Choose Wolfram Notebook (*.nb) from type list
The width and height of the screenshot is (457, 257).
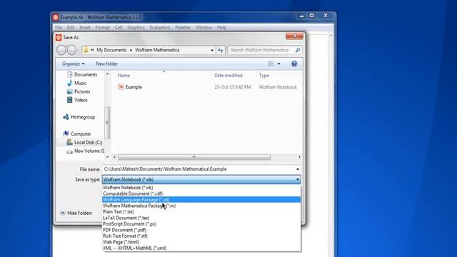201,188
